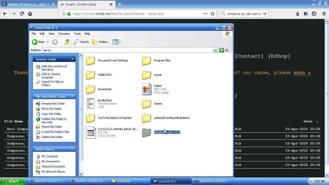Click E-mail this folder's files
Image resolution: width=329 pixels, height=185 pixels.
[56, 132]
